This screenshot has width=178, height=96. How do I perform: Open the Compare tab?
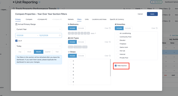29,19
